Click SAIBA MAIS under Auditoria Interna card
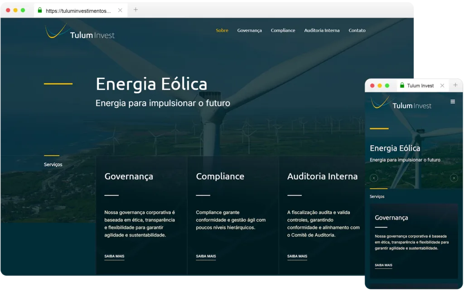The image size is (464, 291). [297, 257]
